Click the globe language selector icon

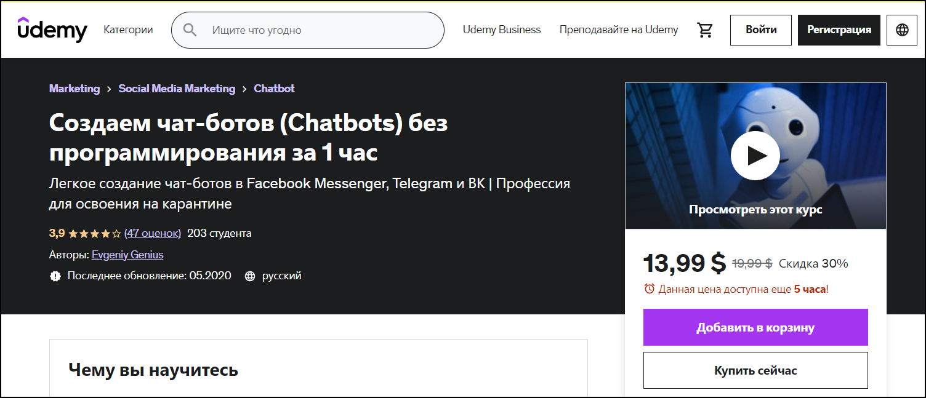(902, 30)
